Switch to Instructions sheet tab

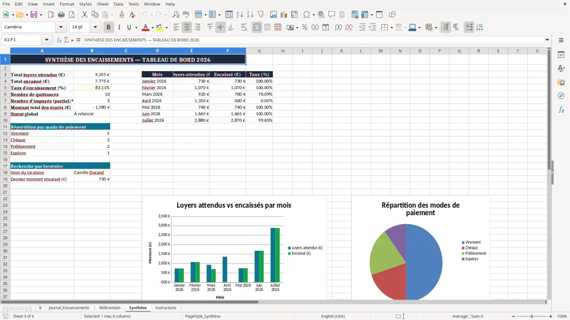(x=166, y=308)
